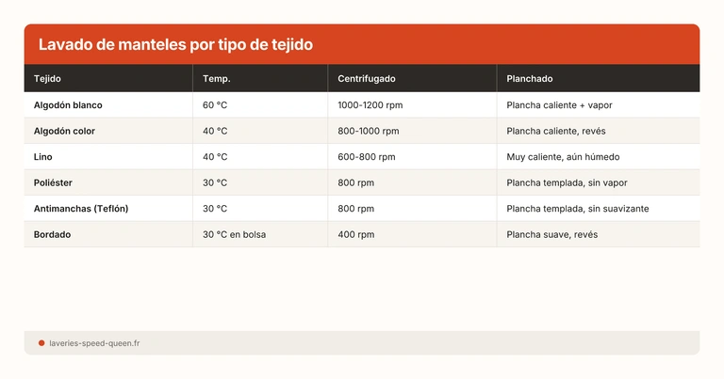
Task: Click the Poliéster row label
Action: coord(54,182)
